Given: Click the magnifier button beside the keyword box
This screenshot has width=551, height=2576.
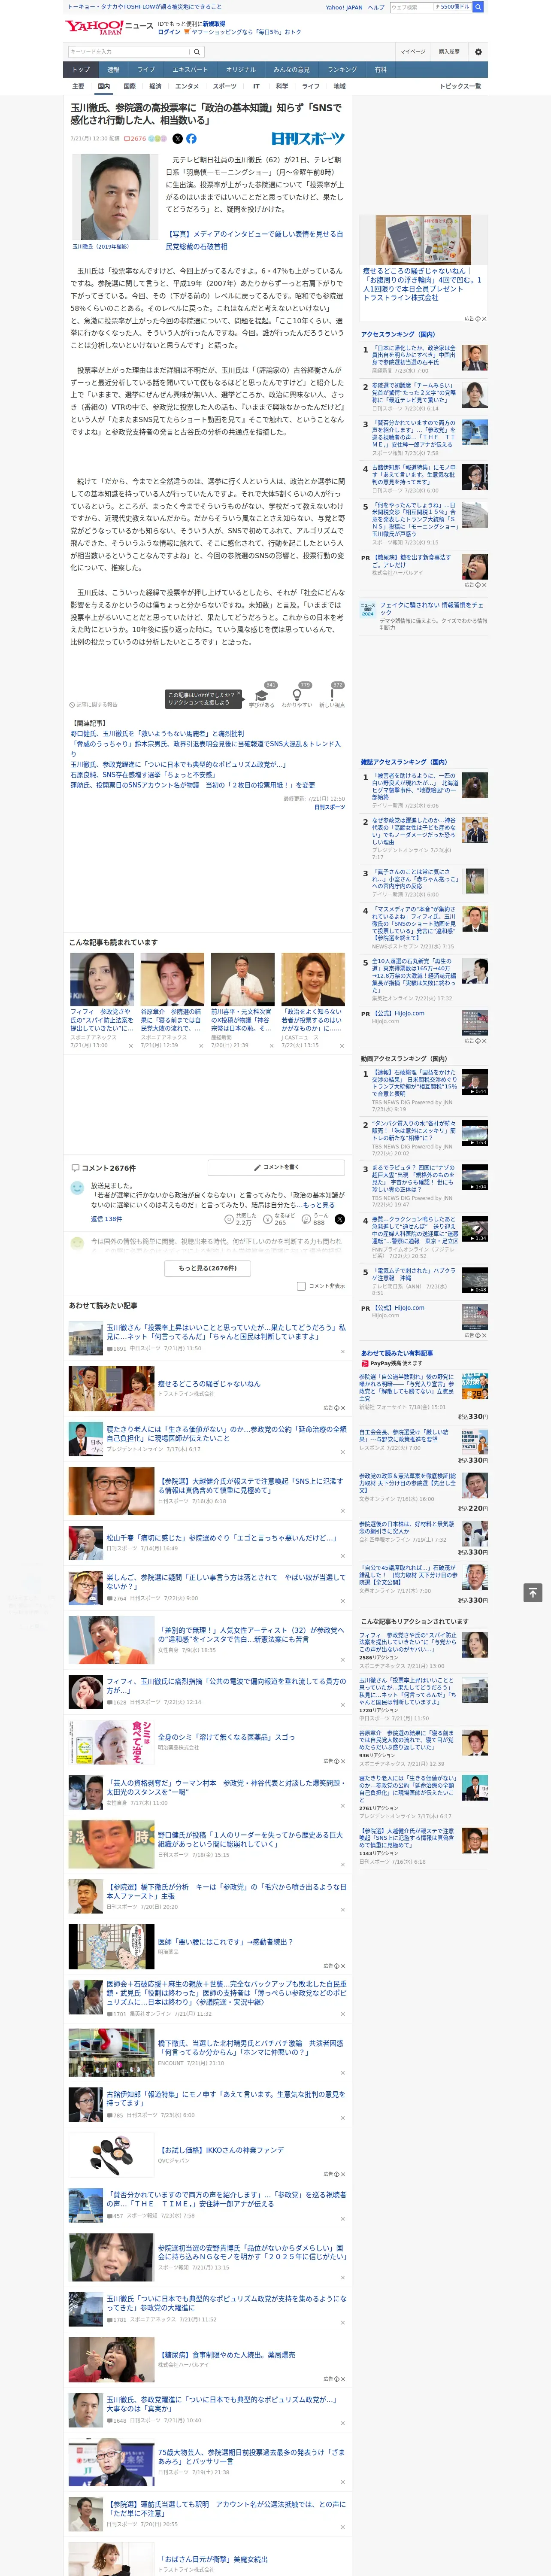Looking at the screenshot, I should point(197,51).
